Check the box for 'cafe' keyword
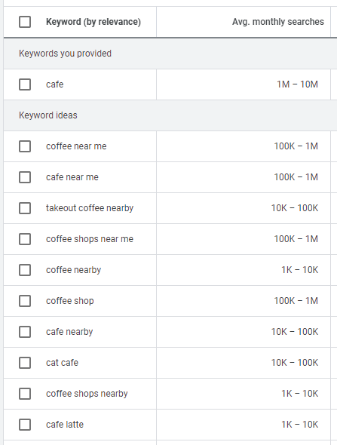Viewport: 337px width, 445px height. point(25,84)
